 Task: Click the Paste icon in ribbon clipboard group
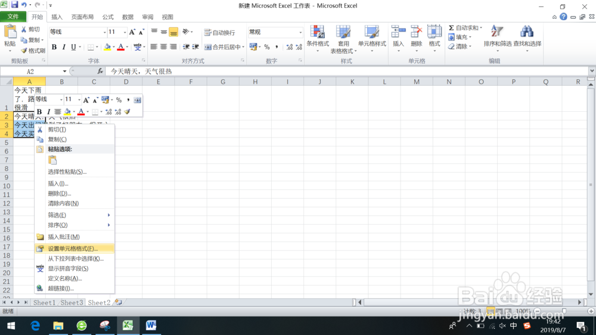pos(10,32)
